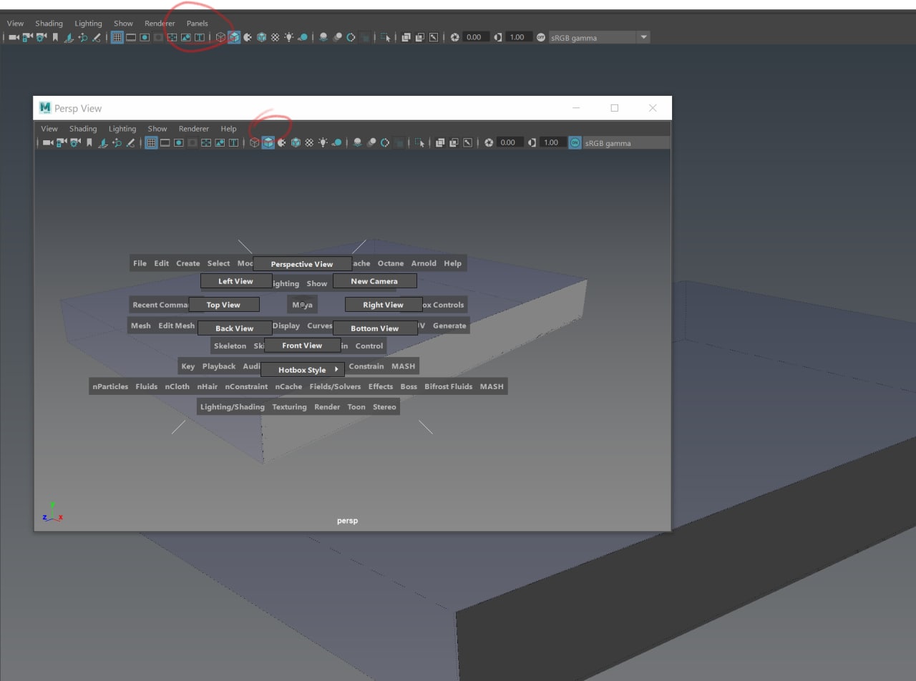The width and height of the screenshot is (916, 681).
Task: Click gamma 1.00 field in main viewport toolbar
Action: tap(517, 37)
